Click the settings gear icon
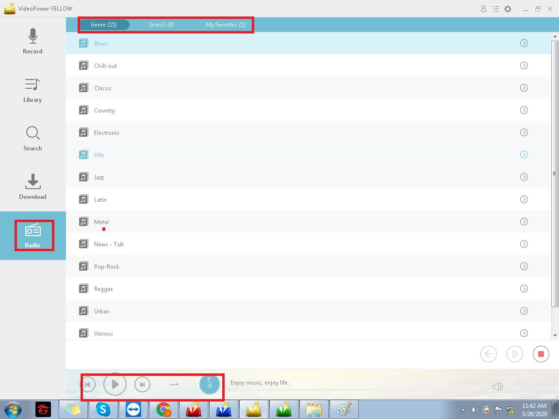 click(508, 9)
